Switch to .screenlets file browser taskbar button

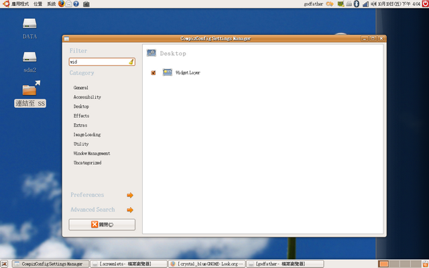[x=129, y=264]
